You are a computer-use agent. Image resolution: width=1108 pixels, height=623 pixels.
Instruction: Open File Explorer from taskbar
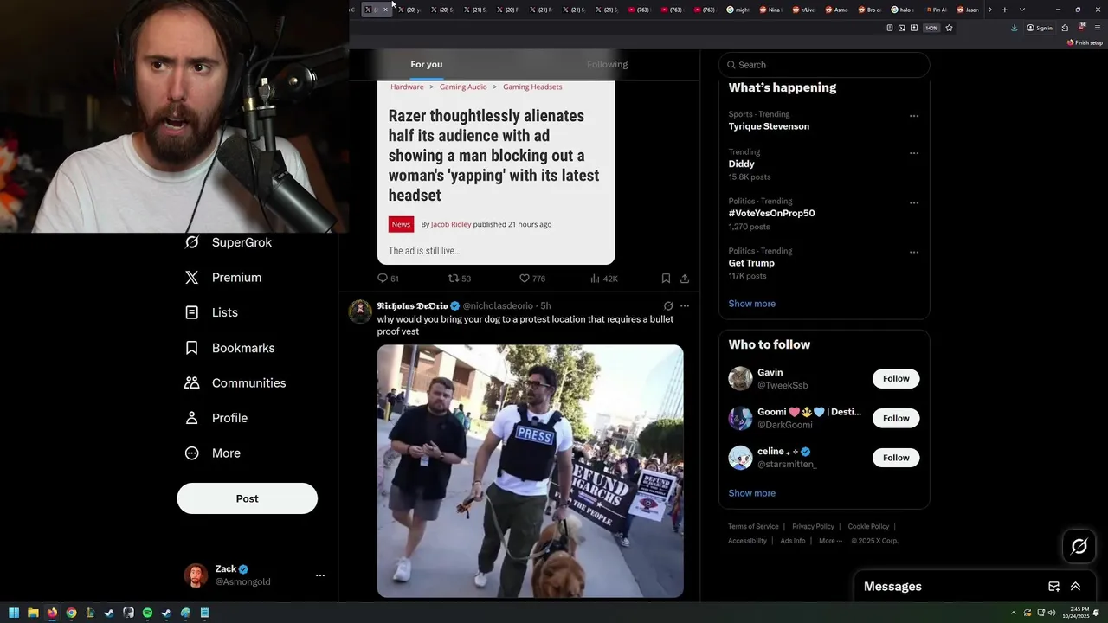coord(33,613)
